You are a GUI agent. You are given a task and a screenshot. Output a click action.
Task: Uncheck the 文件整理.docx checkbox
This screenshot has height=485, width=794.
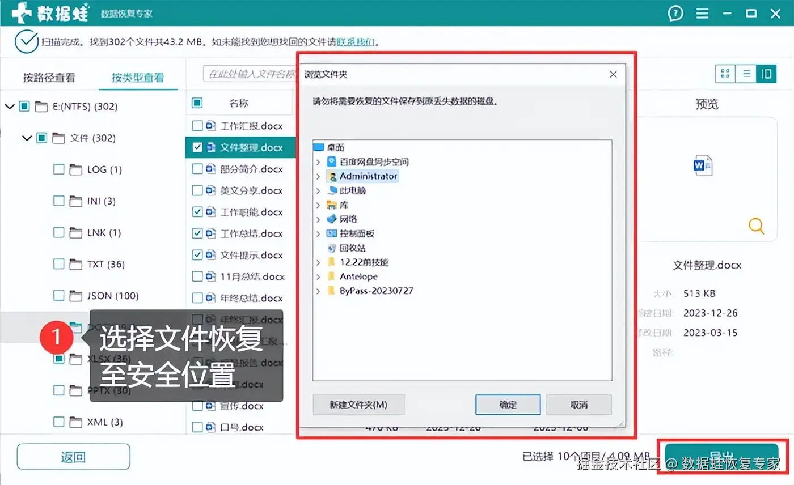(x=197, y=147)
